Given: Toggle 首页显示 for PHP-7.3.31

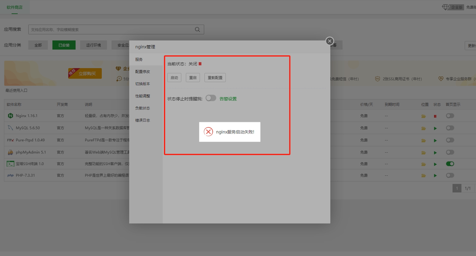Looking at the screenshot, I should coord(450,175).
